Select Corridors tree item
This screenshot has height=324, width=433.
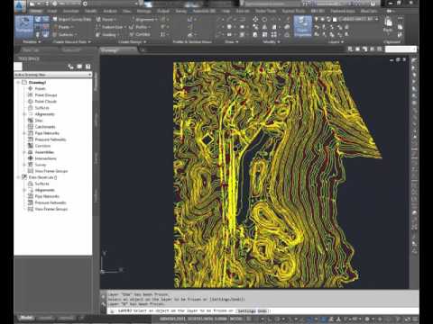click(42, 146)
